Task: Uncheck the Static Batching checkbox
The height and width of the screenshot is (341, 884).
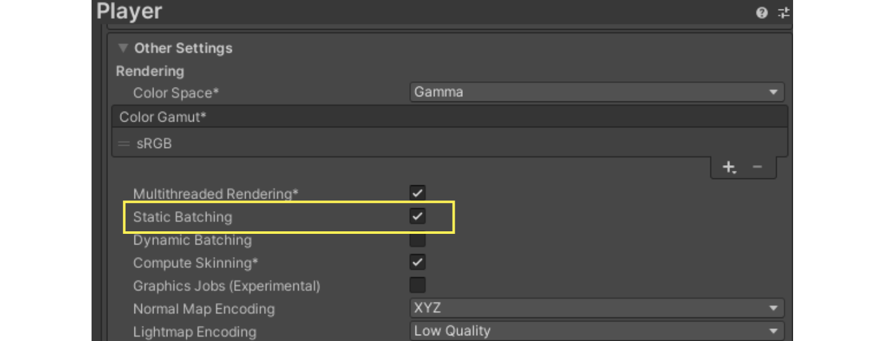Action: 417,216
